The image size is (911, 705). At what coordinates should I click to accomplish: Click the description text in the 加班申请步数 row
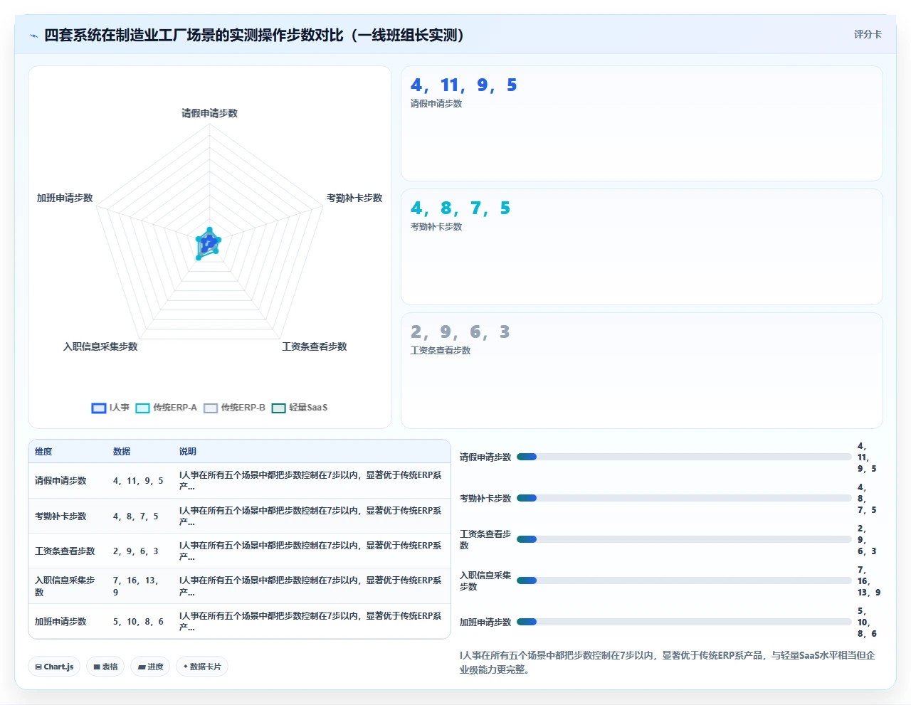[x=310, y=622]
